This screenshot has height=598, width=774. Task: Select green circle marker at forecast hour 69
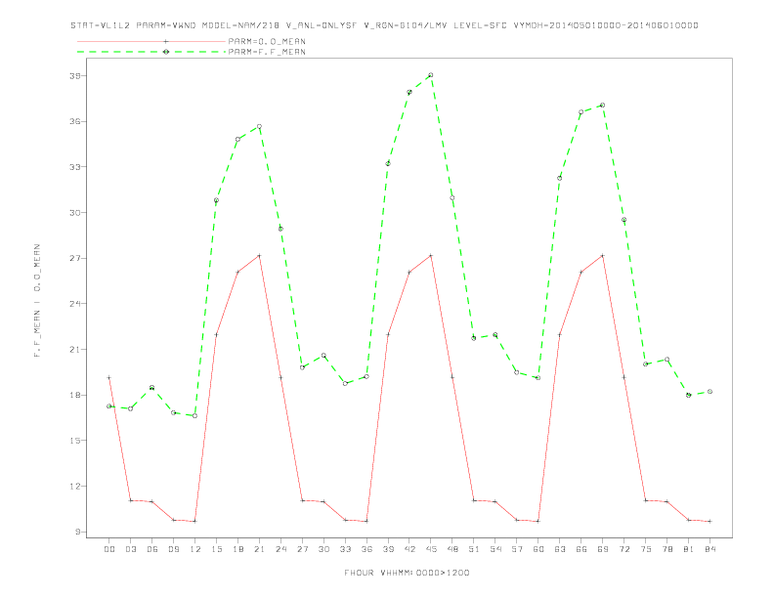[603, 106]
